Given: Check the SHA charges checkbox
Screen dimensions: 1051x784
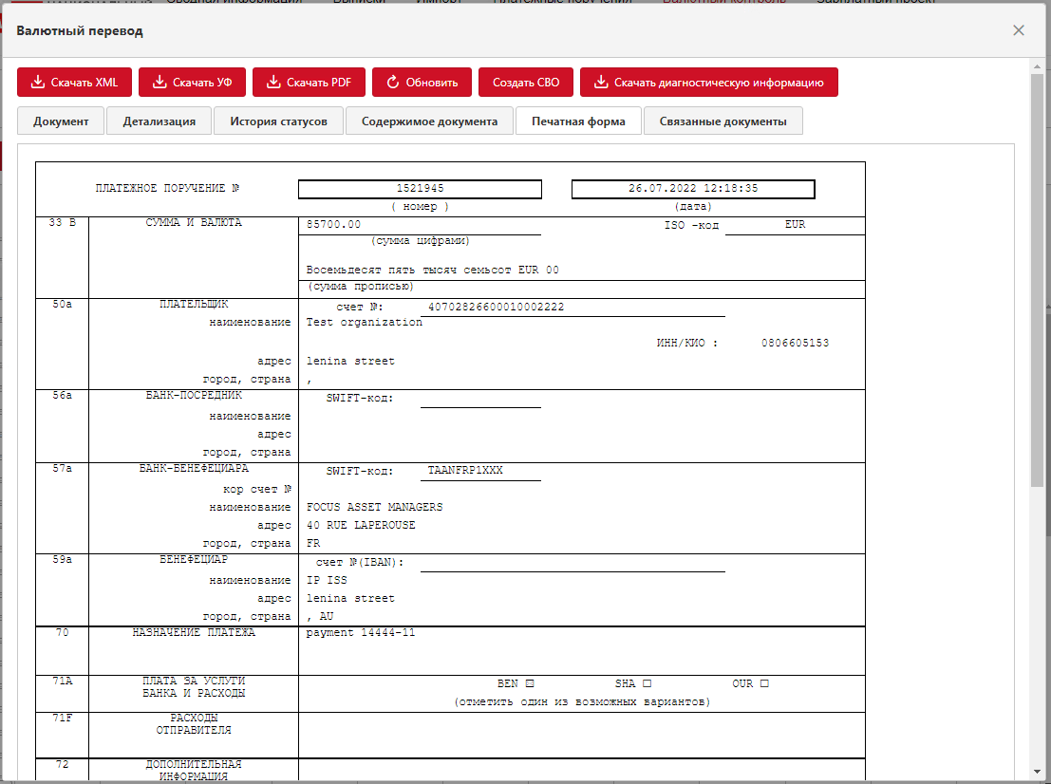Looking at the screenshot, I should coord(647,683).
